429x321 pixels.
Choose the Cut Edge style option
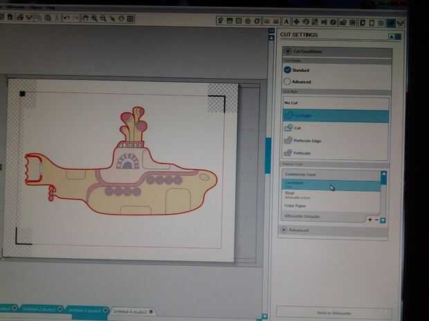(336, 116)
